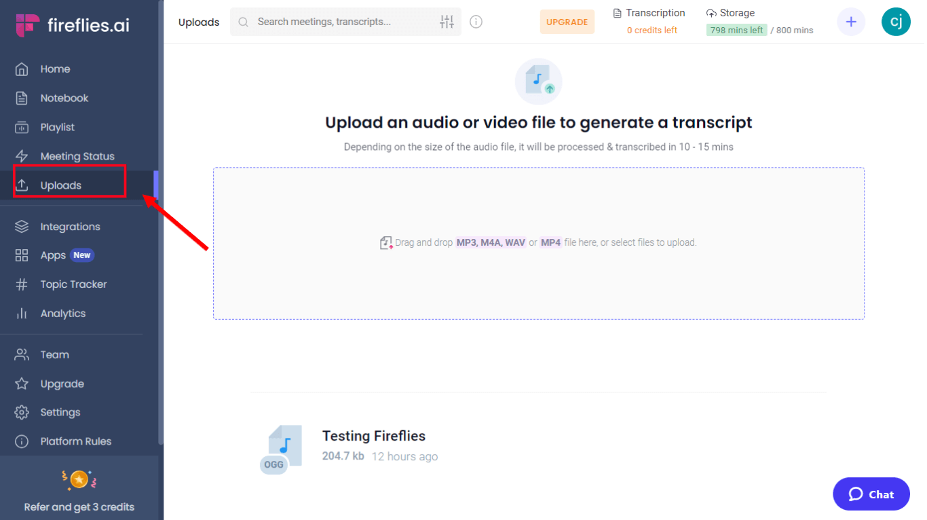Open search filter sliders icon

447,22
